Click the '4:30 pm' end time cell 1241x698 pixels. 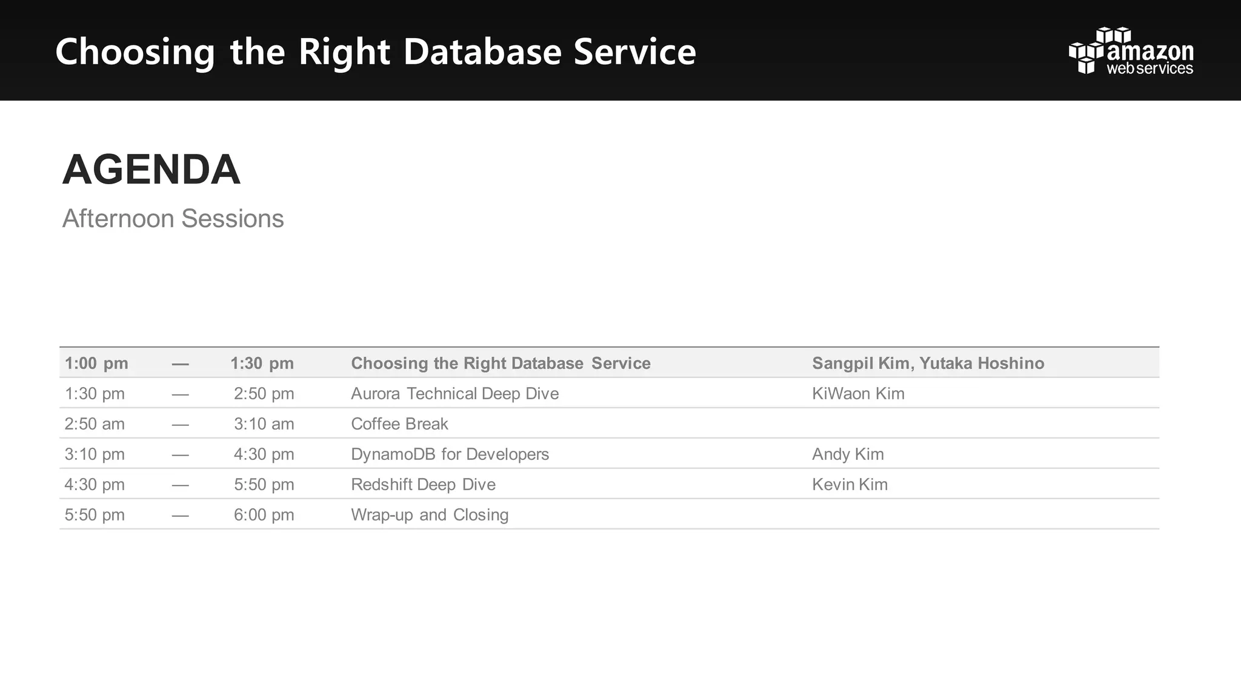[264, 454]
